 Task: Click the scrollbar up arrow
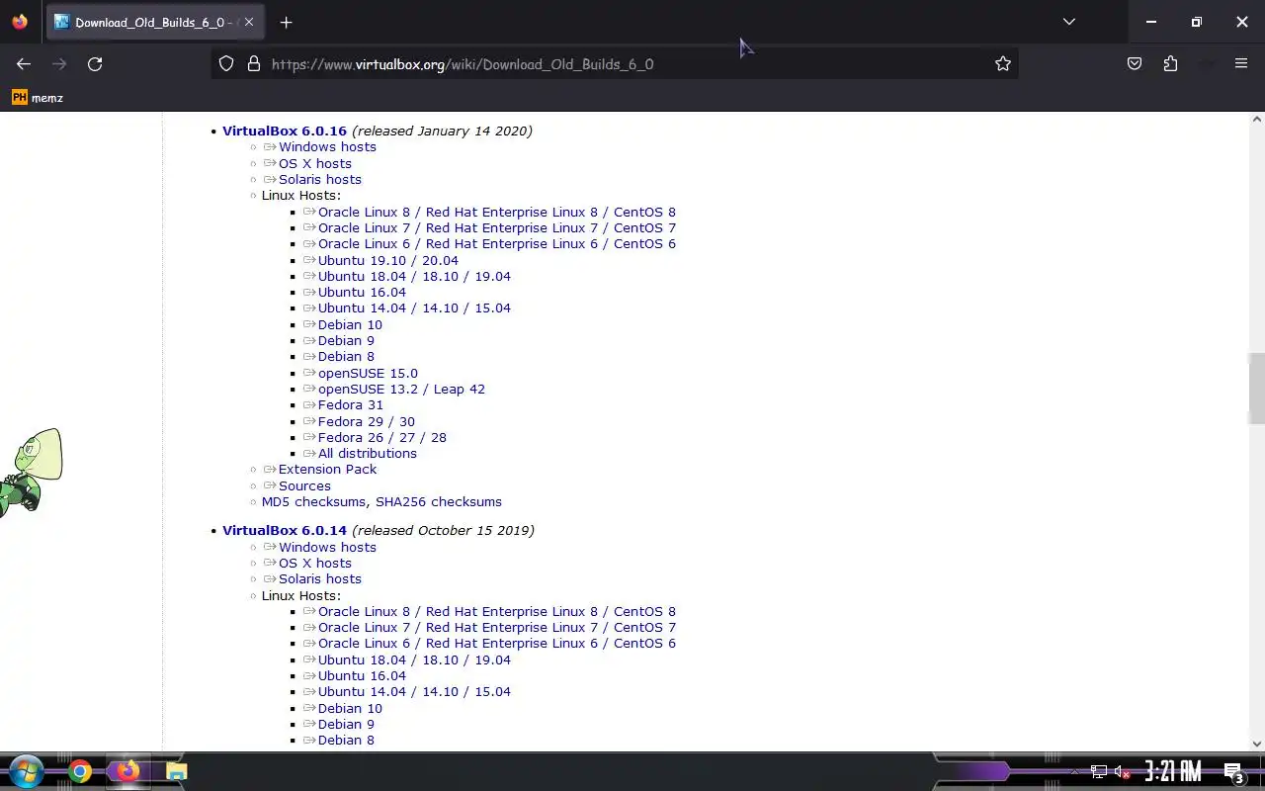[x=1256, y=120]
